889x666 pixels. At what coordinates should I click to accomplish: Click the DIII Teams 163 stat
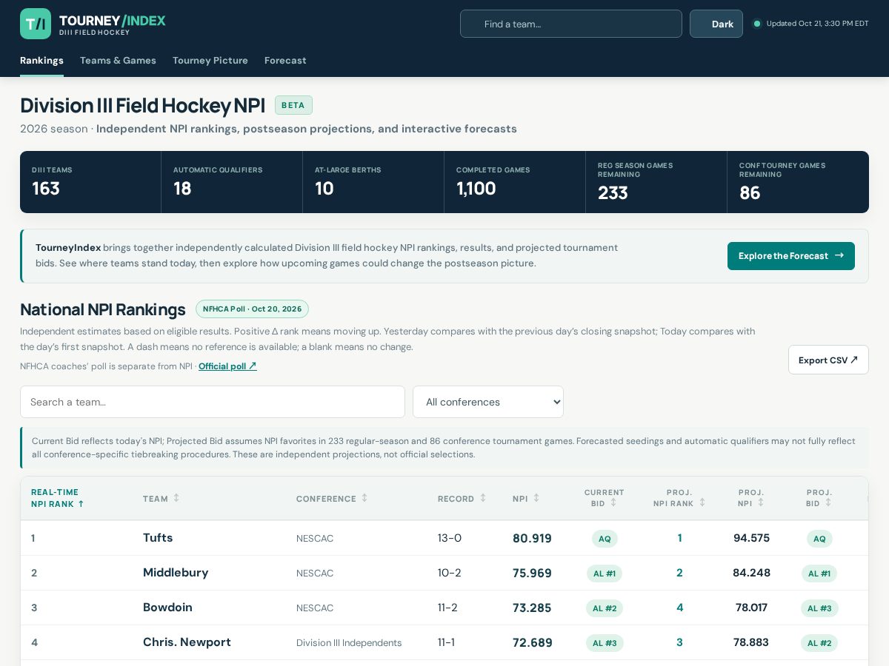pos(90,182)
